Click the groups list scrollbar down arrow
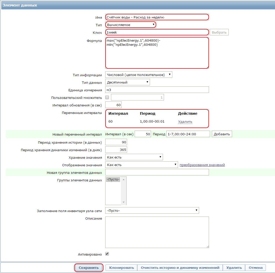Viewport: 275px width, 273px height. (x=124, y=202)
